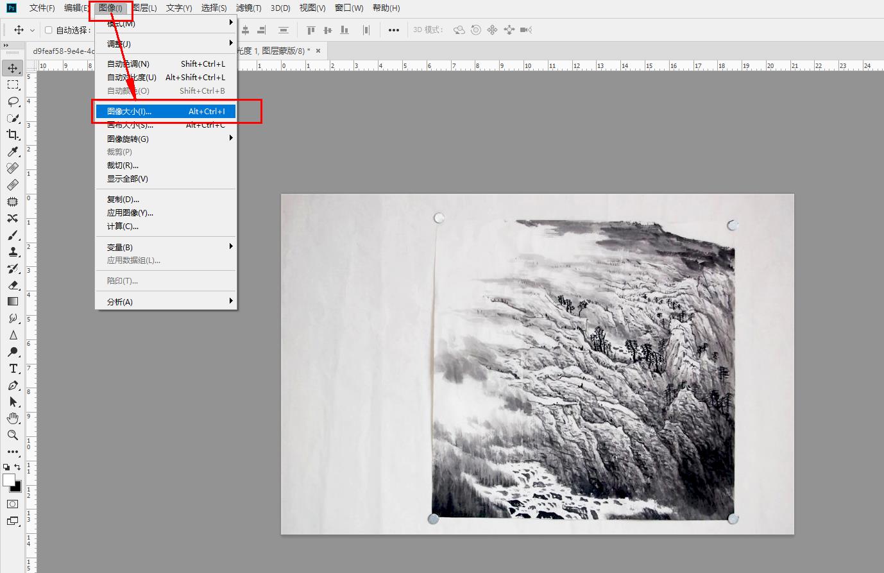This screenshot has height=573, width=884.
Task: Click the three-dots align options button
Action: click(x=394, y=30)
